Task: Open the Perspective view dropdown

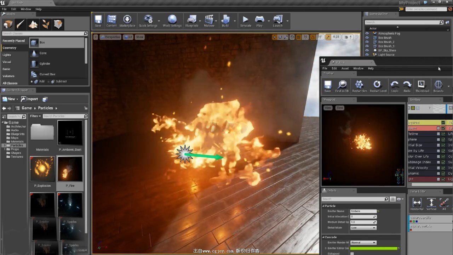Action: click(110, 37)
